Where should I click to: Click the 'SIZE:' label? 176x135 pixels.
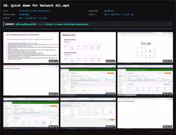pos(6,11)
